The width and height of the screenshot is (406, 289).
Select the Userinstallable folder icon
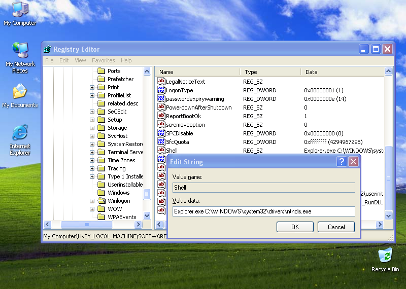(101, 185)
